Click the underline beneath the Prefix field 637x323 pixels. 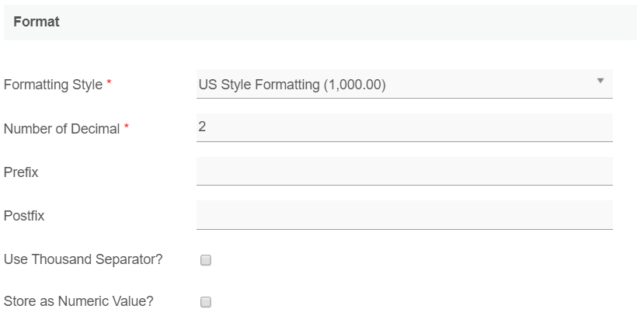(404, 185)
